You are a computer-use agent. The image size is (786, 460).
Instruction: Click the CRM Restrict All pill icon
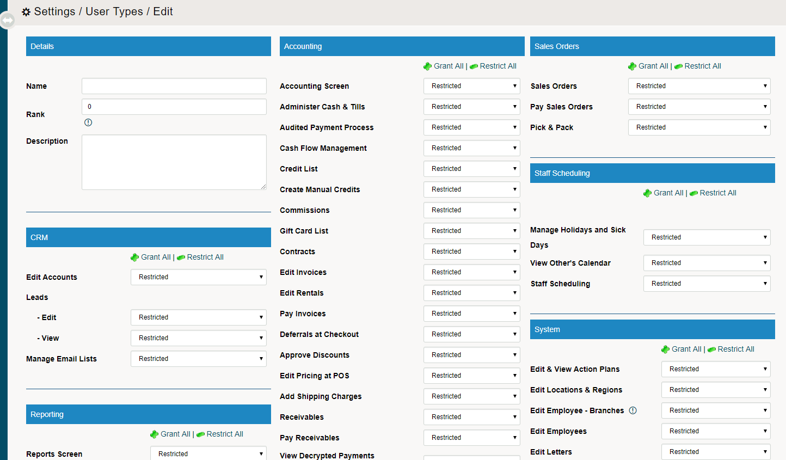tap(181, 257)
